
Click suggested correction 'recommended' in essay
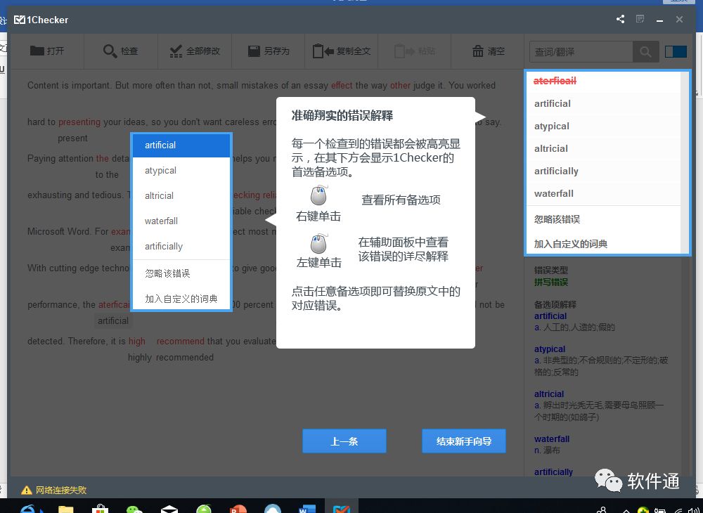[184, 358]
